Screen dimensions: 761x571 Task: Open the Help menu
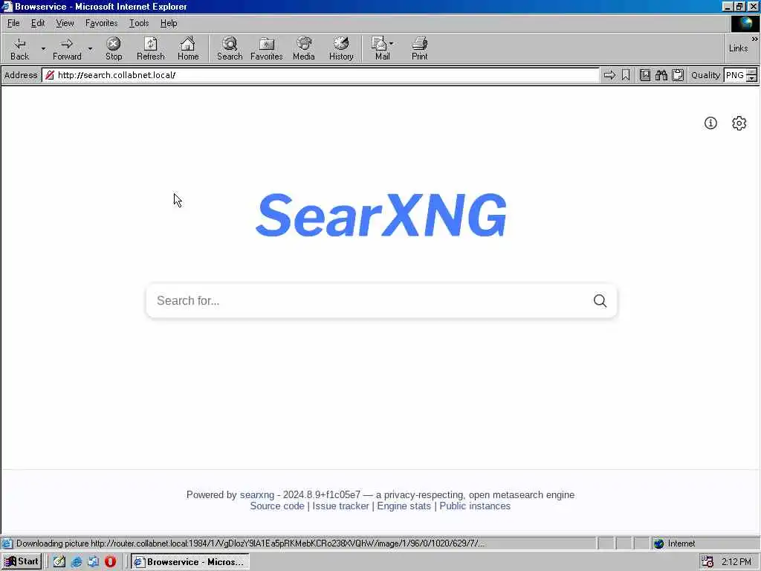click(169, 23)
